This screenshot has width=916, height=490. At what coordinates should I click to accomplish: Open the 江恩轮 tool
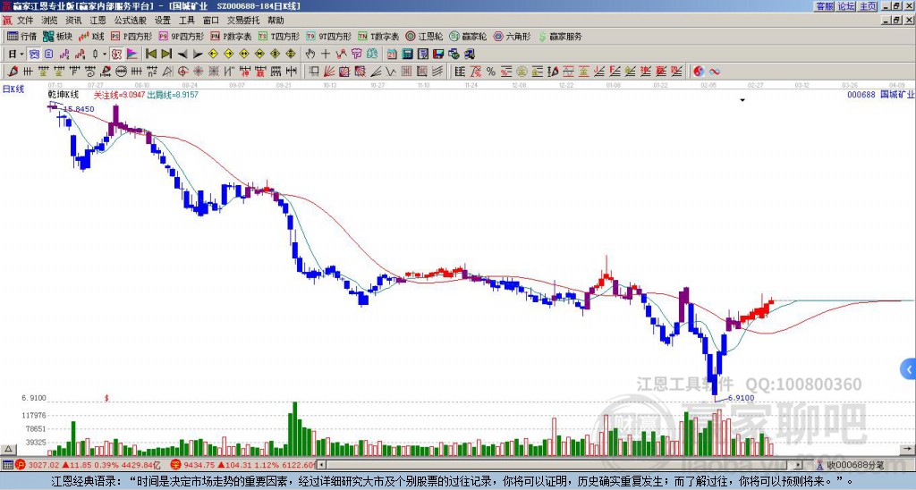click(425, 36)
